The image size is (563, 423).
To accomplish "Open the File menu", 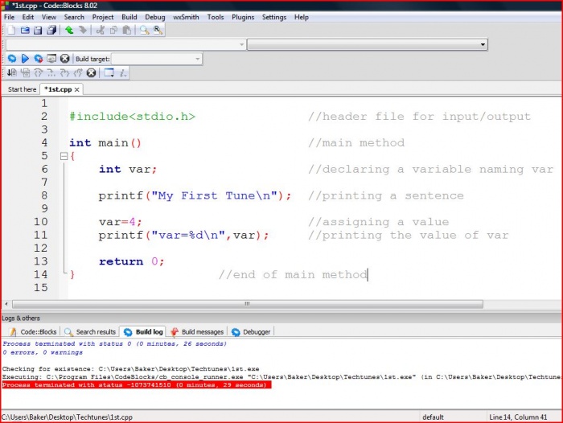I will tap(10, 17).
